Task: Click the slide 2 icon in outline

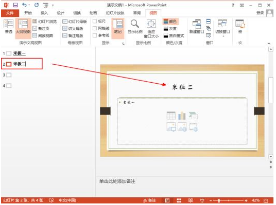Action: tap(9, 64)
